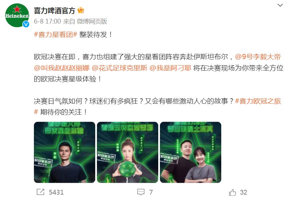The width and height of the screenshot is (287, 197).
Task: Go to the @我是阿刁耶 profile
Action: point(170,68)
